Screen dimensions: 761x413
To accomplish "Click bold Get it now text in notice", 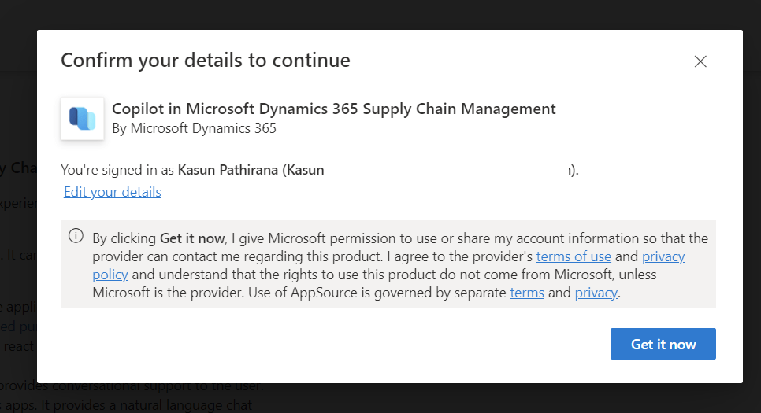I will (x=192, y=238).
